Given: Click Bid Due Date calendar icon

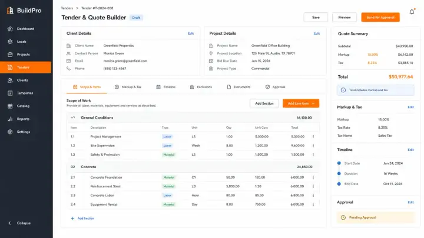Looking at the screenshot, I should [x=211, y=61].
